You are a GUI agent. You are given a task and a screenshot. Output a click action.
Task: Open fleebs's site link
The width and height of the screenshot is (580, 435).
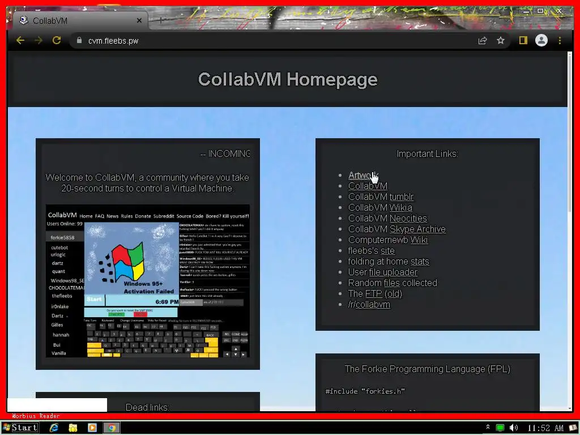point(387,250)
